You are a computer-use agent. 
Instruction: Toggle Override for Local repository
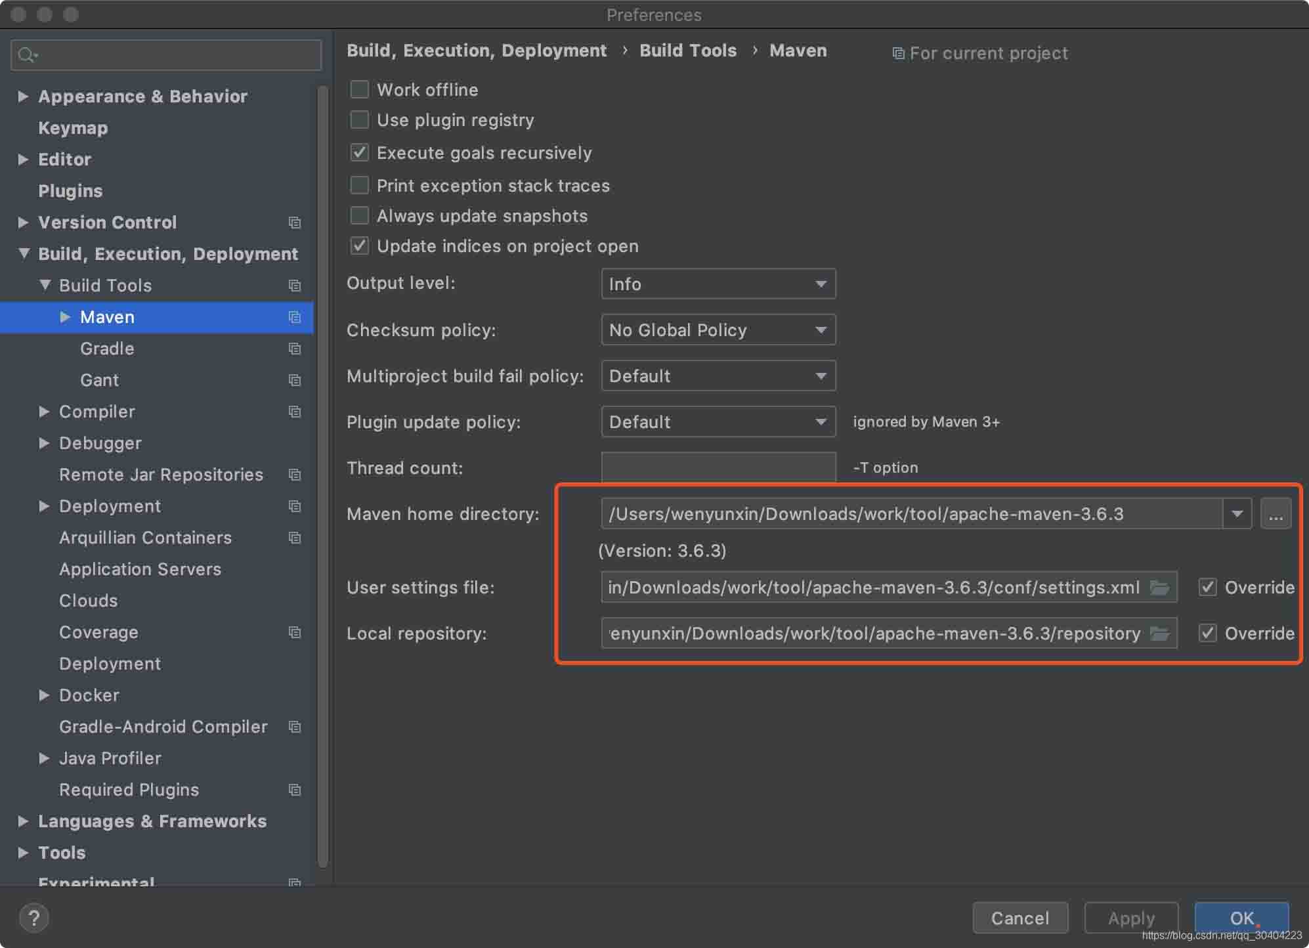(x=1207, y=633)
